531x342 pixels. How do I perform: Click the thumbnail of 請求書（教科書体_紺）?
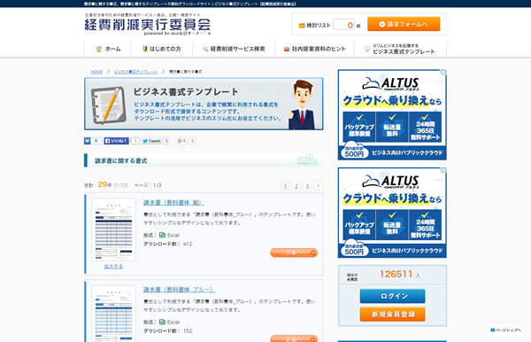pos(114,229)
